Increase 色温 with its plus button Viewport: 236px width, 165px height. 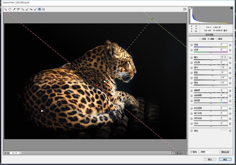pyautogui.click(x=230, y=45)
